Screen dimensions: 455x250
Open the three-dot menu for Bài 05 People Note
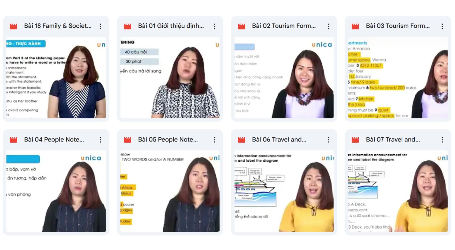214,140
